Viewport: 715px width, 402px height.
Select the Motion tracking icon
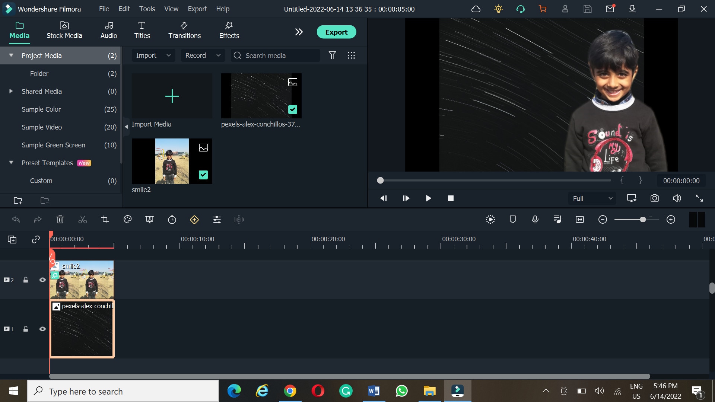click(490, 219)
